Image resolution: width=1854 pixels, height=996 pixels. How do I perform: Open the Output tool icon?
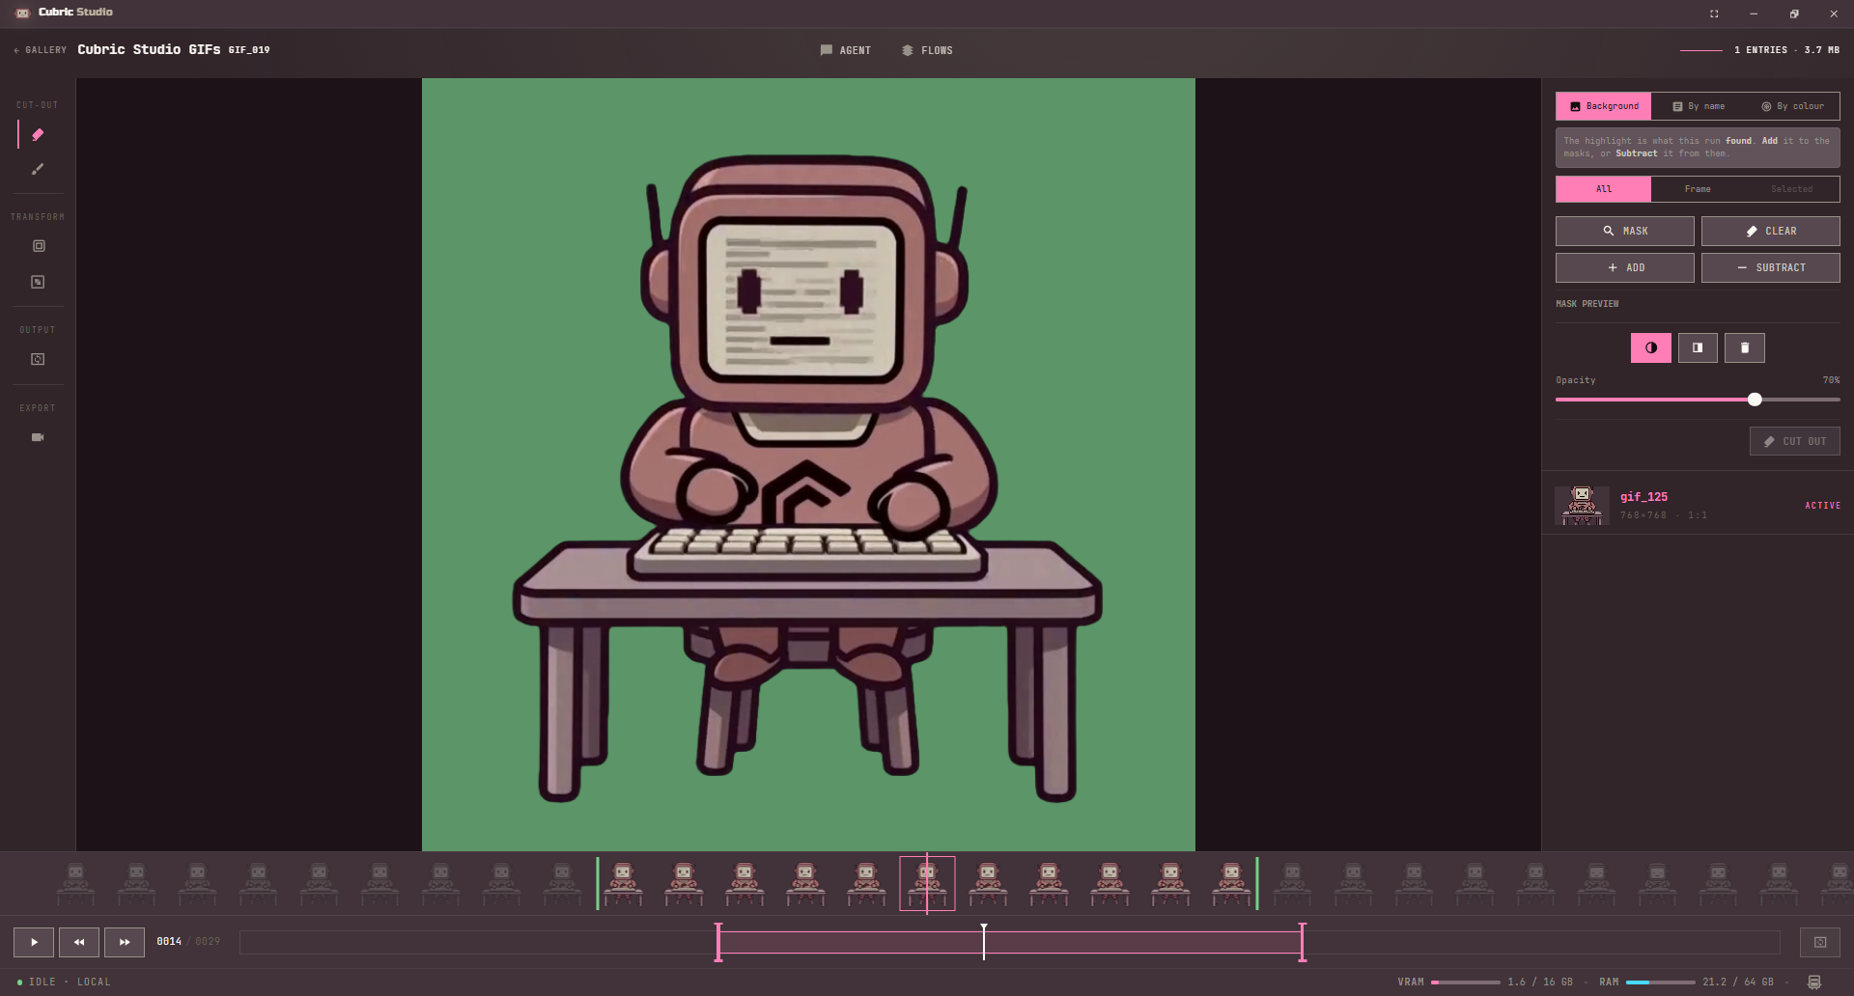(38, 359)
